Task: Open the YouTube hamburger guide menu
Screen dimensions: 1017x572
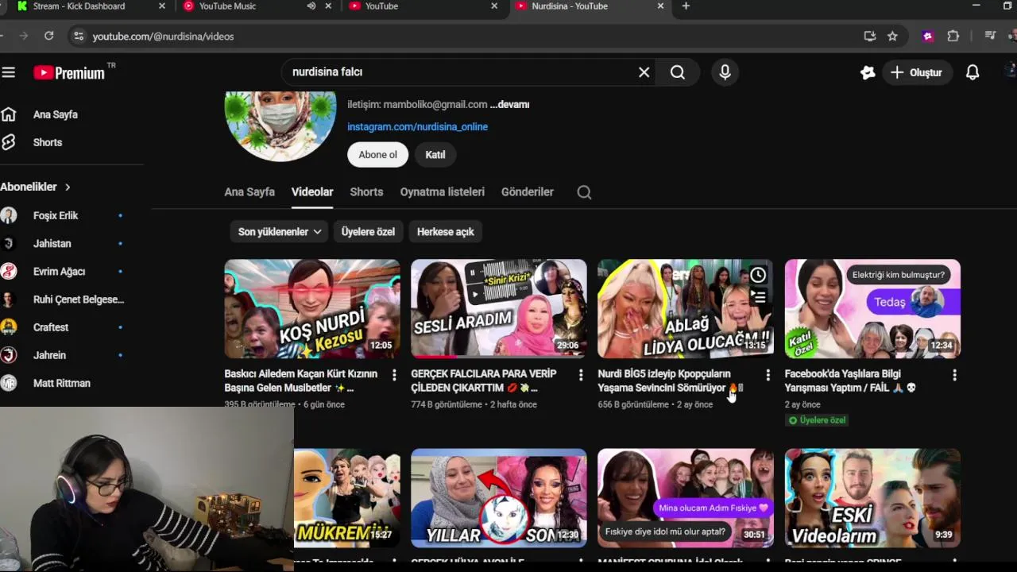Action: [9, 72]
